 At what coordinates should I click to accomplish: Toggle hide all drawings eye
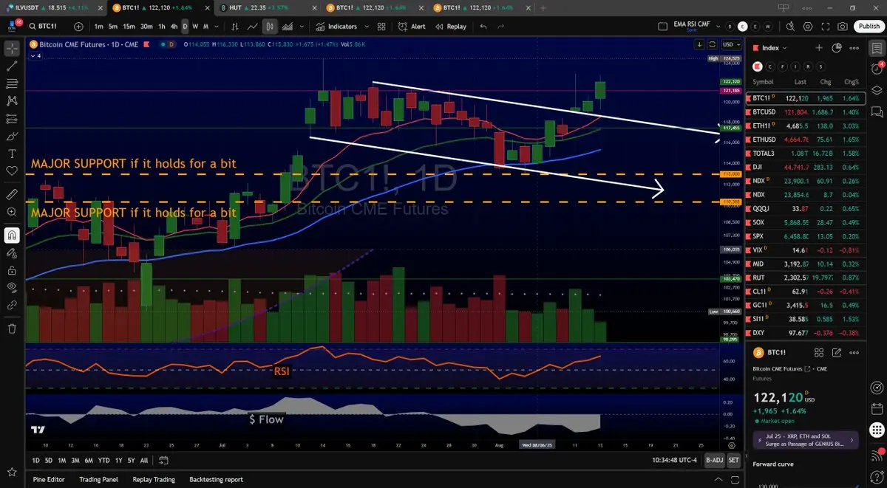coord(12,286)
